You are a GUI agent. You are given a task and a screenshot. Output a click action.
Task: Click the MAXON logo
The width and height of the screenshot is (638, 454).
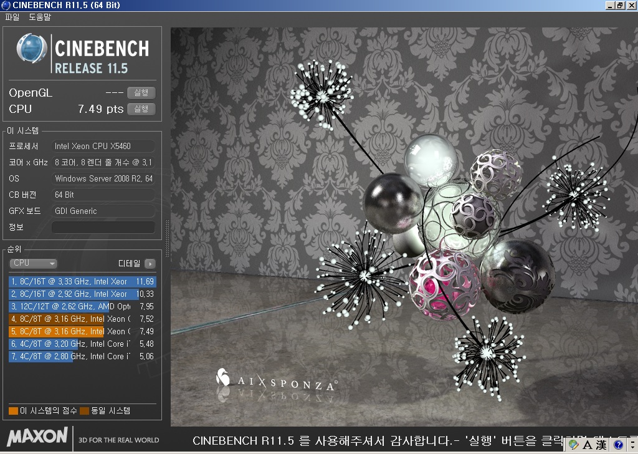tap(37, 437)
